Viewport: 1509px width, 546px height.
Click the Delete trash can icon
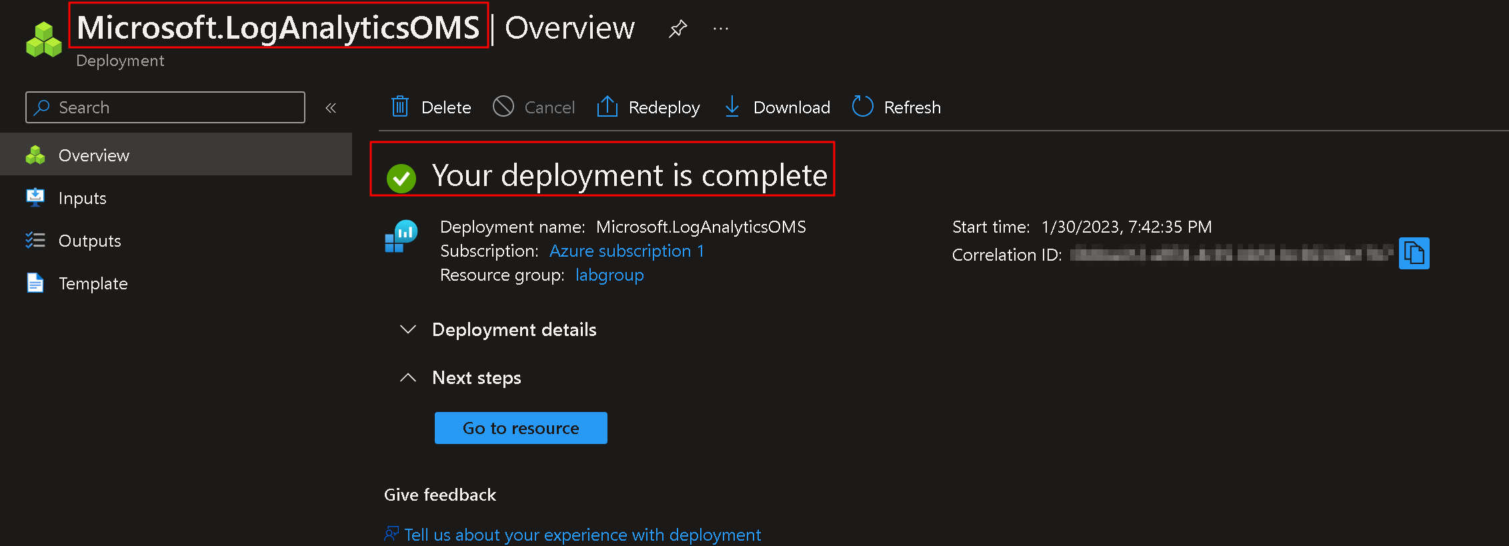point(400,107)
